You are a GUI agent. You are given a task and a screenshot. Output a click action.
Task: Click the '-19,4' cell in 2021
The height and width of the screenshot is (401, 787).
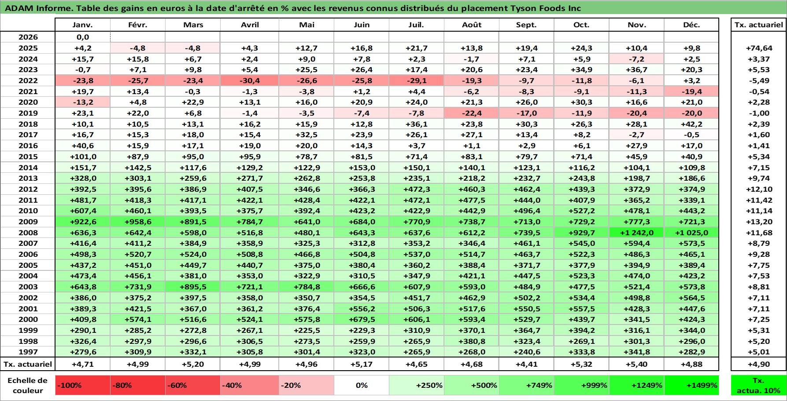click(x=691, y=91)
